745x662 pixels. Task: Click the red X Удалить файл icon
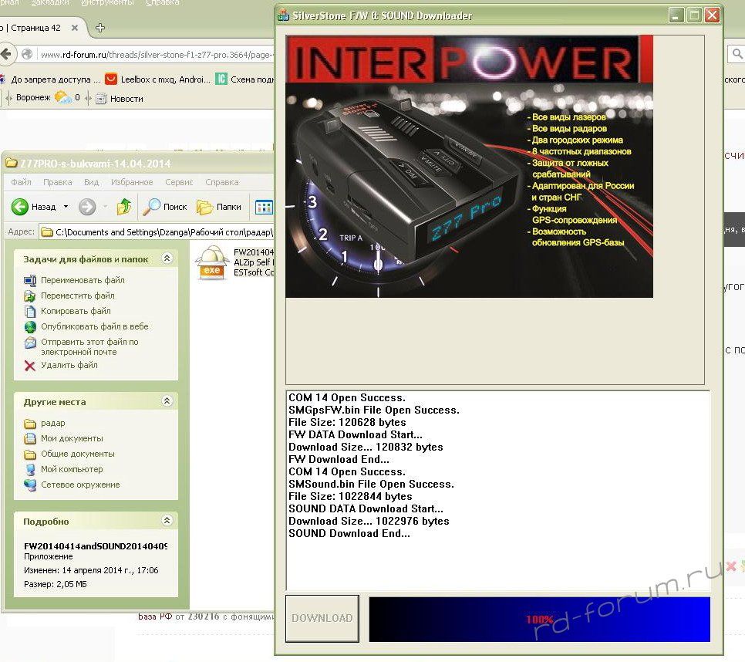coord(30,366)
